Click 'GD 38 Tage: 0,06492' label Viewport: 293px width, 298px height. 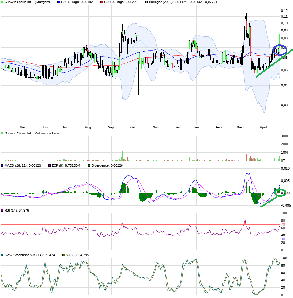click(77, 2)
